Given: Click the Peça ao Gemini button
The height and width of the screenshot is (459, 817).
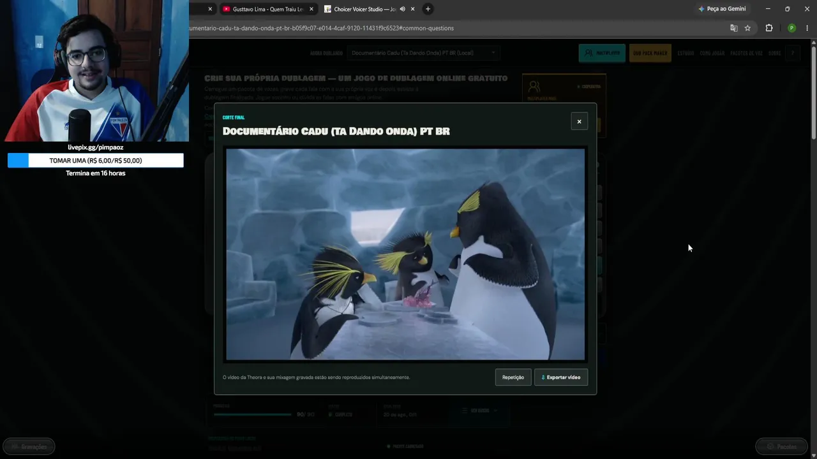Looking at the screenshot, I should pos(723,9).
